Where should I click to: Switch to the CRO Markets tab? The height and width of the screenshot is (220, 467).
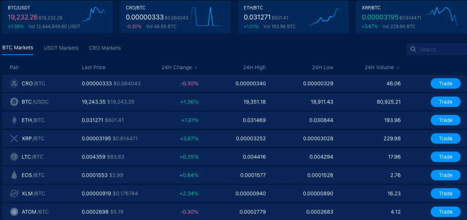point(105,48)
